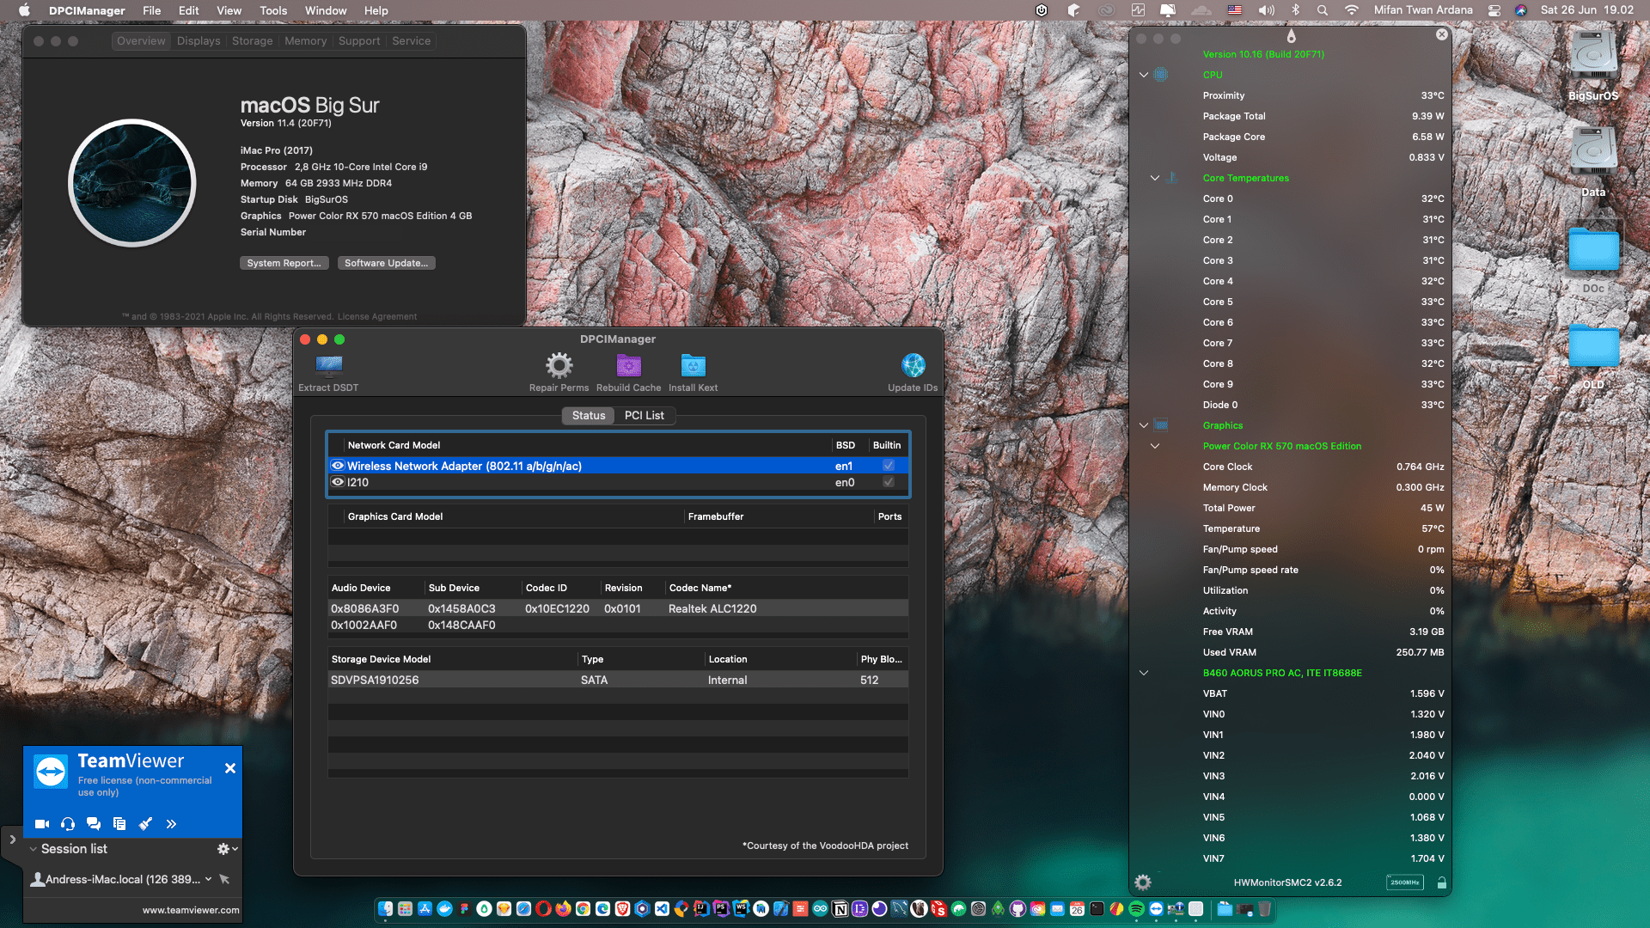
Task: Start TeamViewer video call with camera icon
Action: pos(42,824)
